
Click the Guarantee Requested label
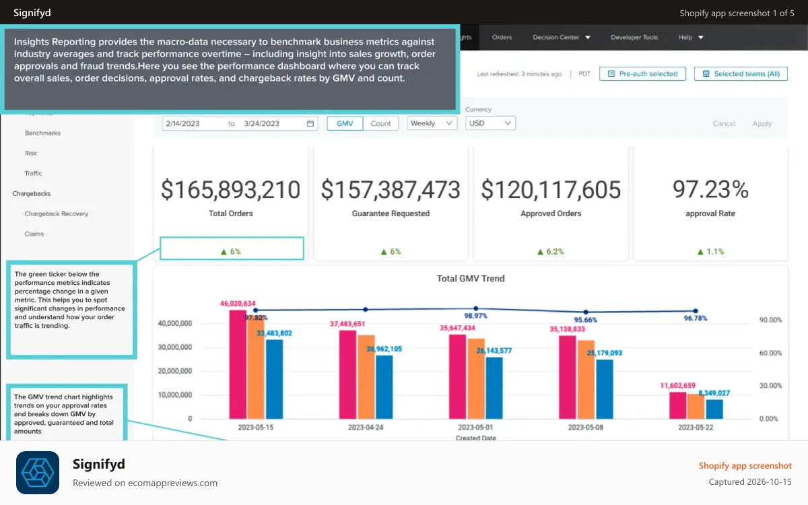tap(391, 213)
